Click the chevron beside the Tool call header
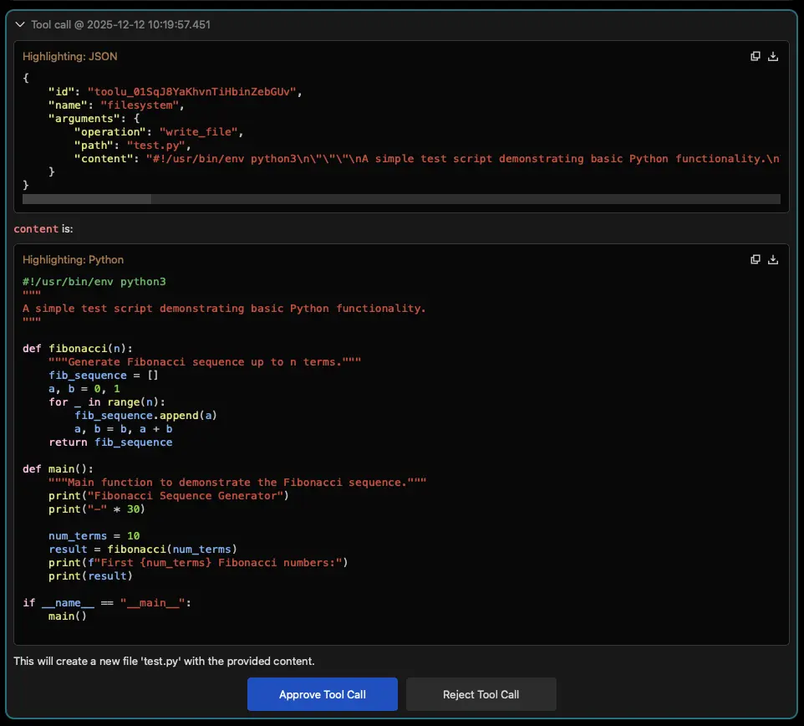 [x=19, y=24]
